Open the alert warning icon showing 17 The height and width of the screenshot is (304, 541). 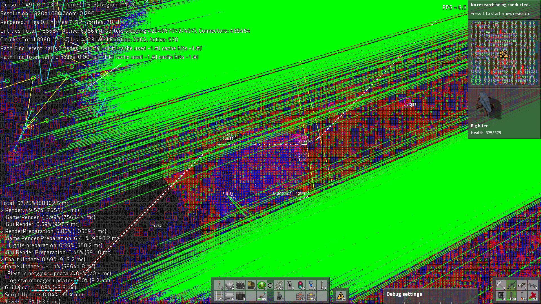341,296
